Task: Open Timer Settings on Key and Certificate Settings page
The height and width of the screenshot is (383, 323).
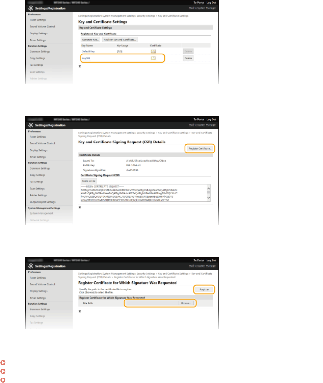Action: point(38,40)
